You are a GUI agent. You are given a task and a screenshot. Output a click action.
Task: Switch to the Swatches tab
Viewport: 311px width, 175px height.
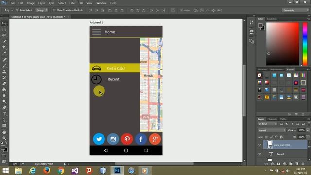[x=272, y=19]
